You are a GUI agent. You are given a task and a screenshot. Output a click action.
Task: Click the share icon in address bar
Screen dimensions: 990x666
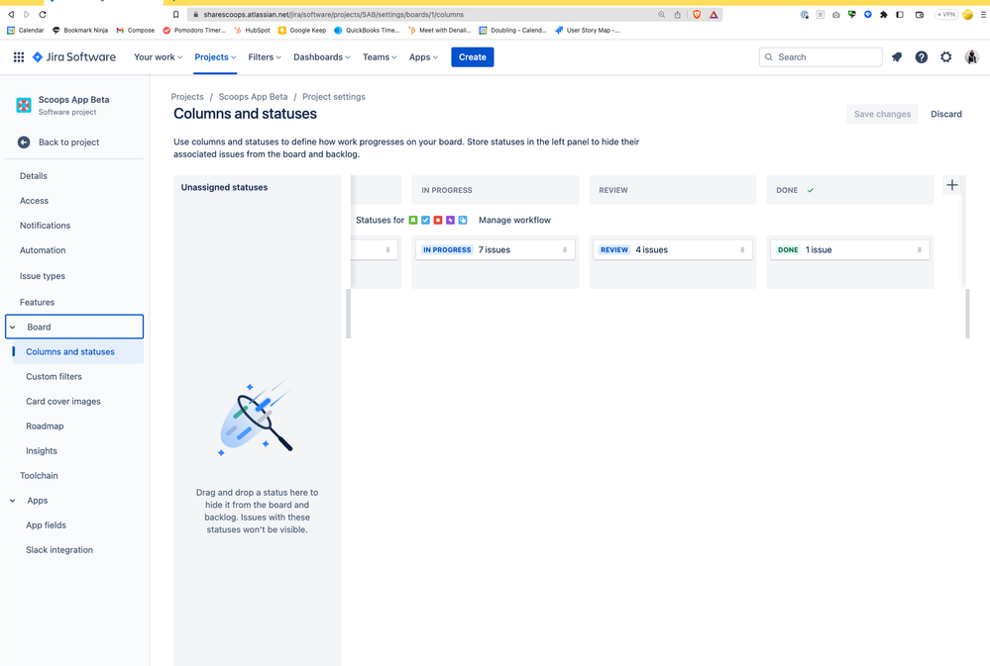click(678, 15)
